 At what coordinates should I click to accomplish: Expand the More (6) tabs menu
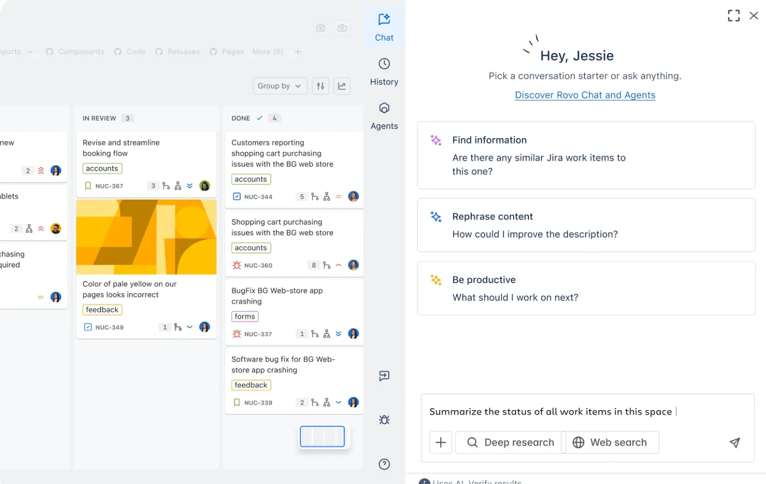click(x=267, y=52)
